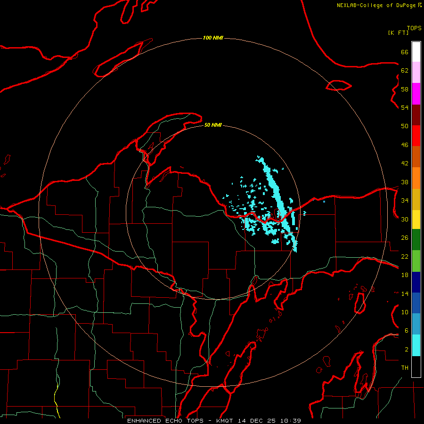Click the 34 legend value

(x=405, y=201)
